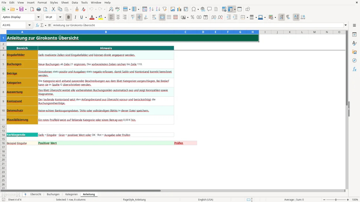Open the File menu
The height and width of the screenshot is (202, 360).
coord(4,2)
